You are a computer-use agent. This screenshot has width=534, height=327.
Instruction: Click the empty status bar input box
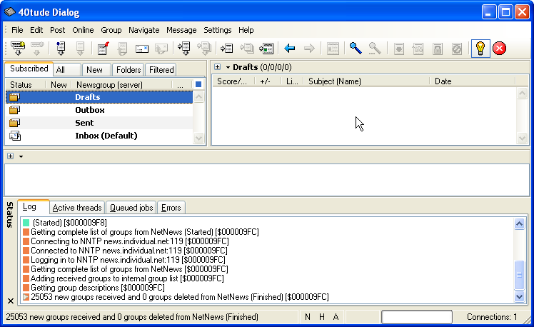point(417,317)
